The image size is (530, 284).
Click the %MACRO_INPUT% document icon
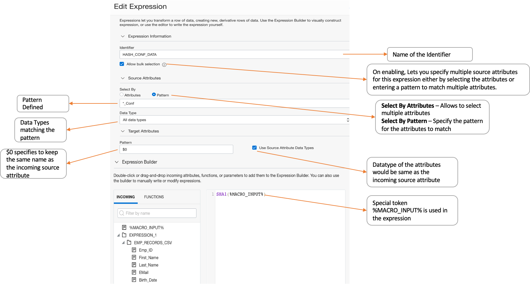click(x=124, y=227)
